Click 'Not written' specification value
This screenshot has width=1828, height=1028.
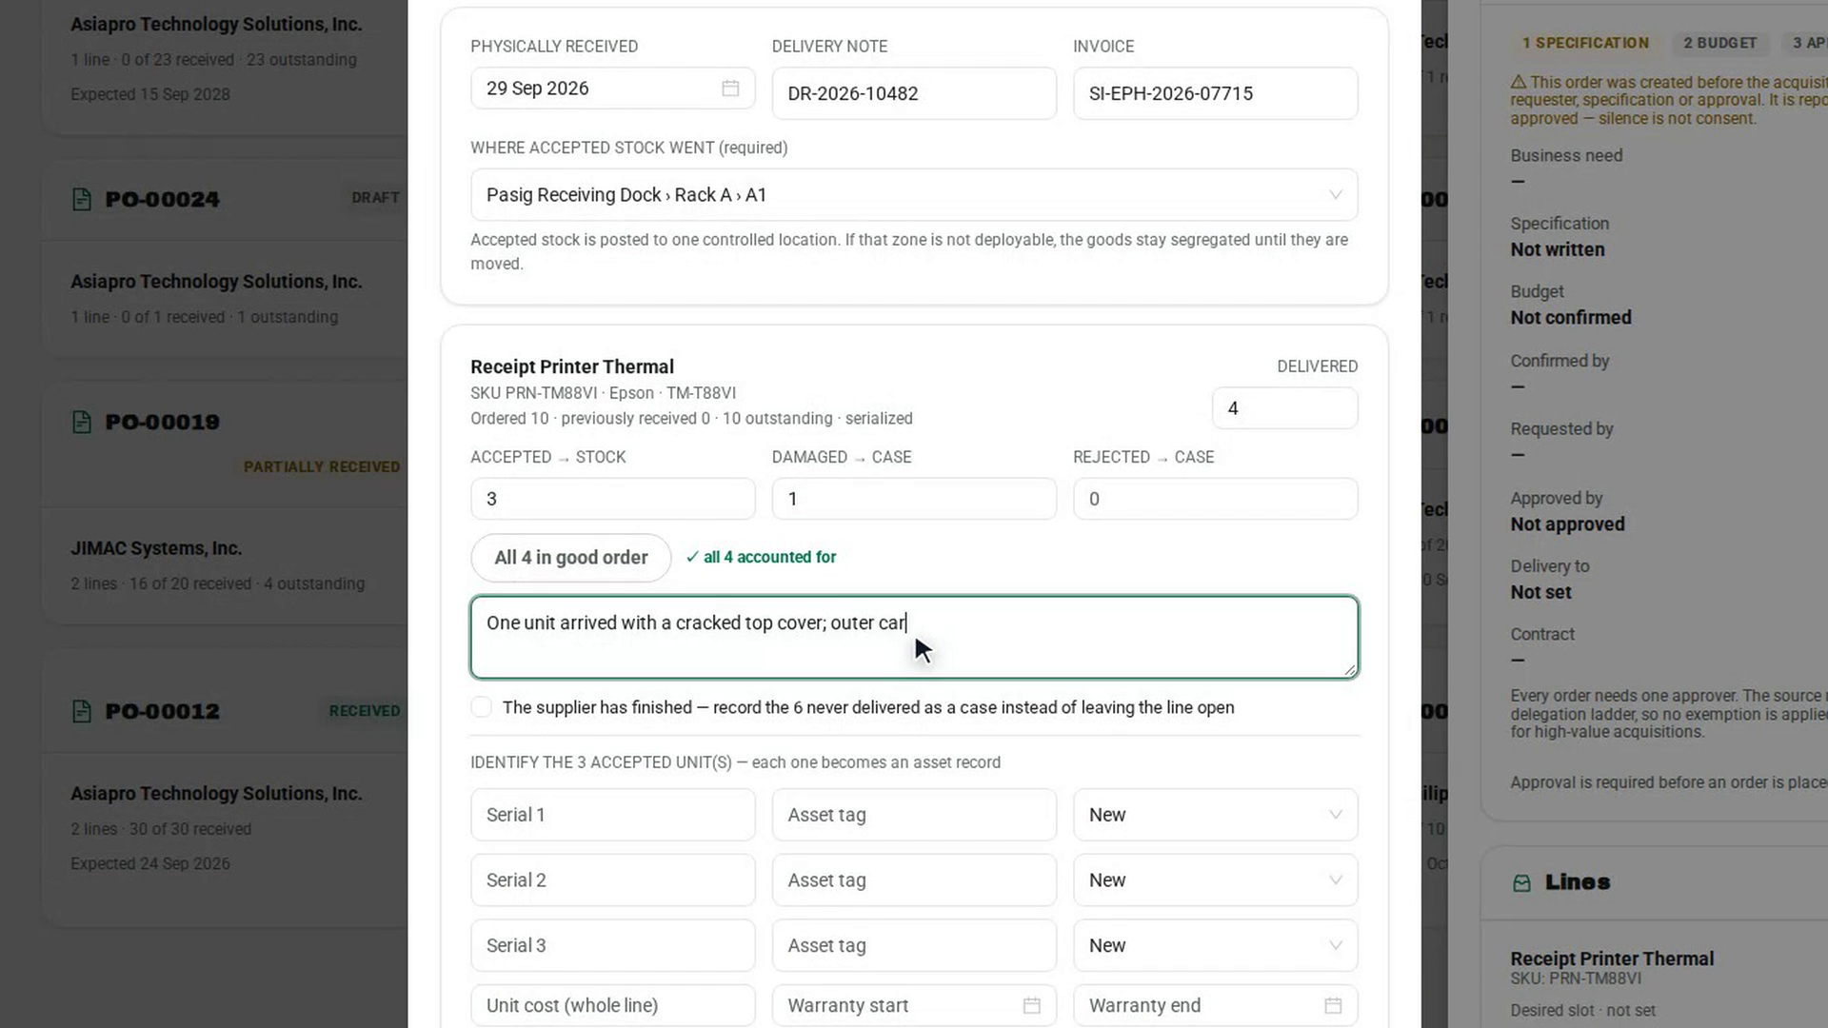[1558, 249]
